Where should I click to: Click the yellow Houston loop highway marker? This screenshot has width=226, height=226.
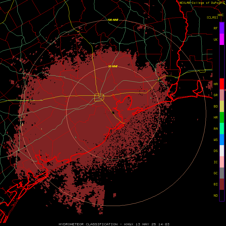(x=99, y=98)
